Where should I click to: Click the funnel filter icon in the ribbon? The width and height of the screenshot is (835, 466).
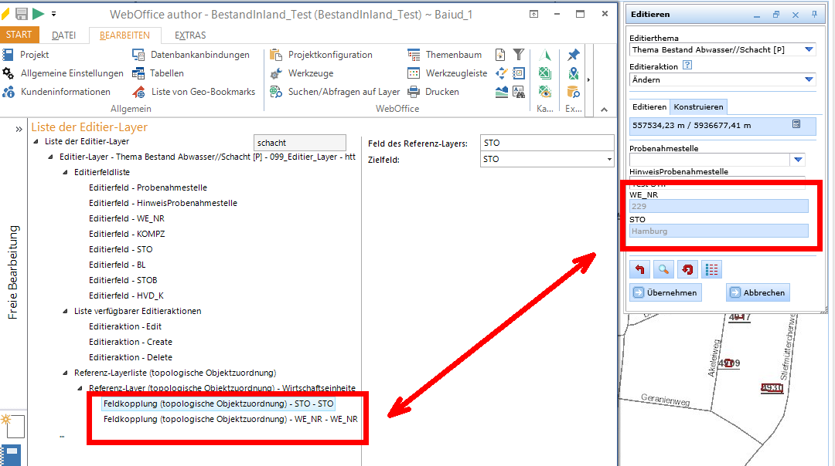[519, 55]
